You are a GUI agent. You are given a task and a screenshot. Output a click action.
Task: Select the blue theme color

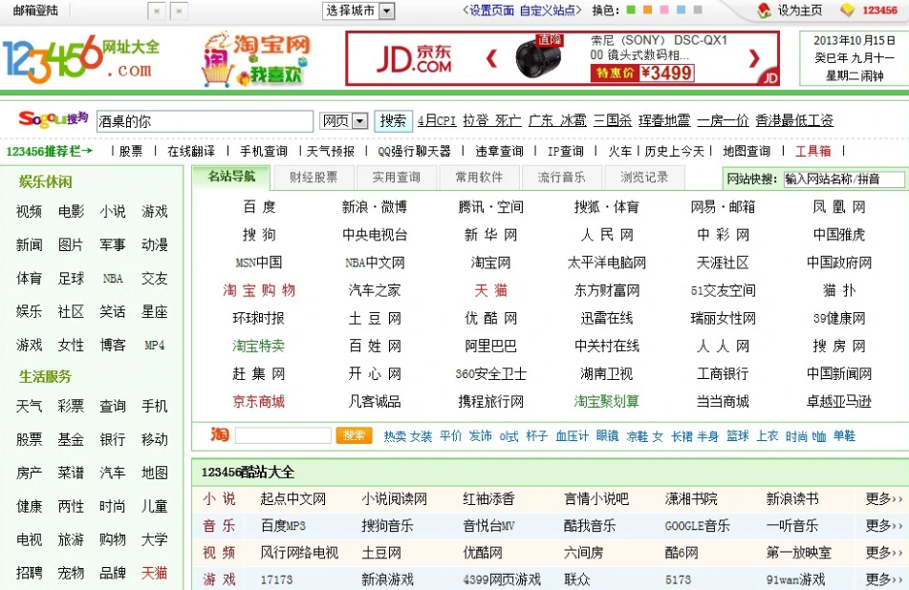pos(682,10)
